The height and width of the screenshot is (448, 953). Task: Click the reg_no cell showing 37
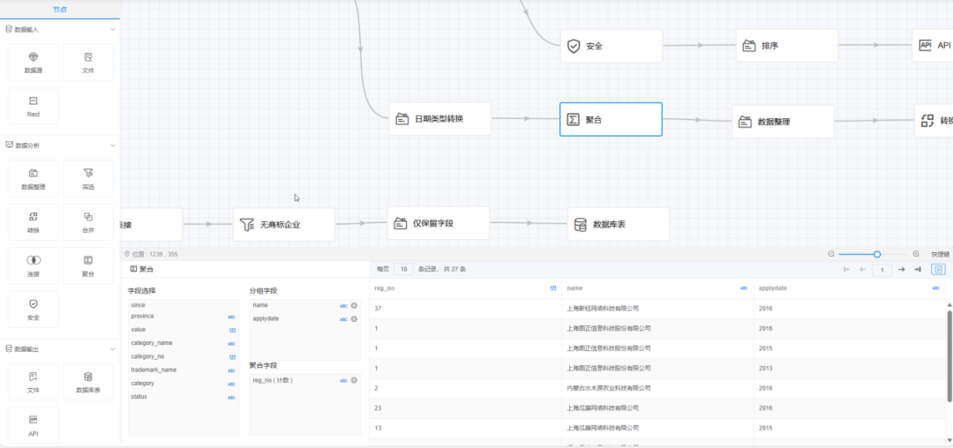pos(465,309)
